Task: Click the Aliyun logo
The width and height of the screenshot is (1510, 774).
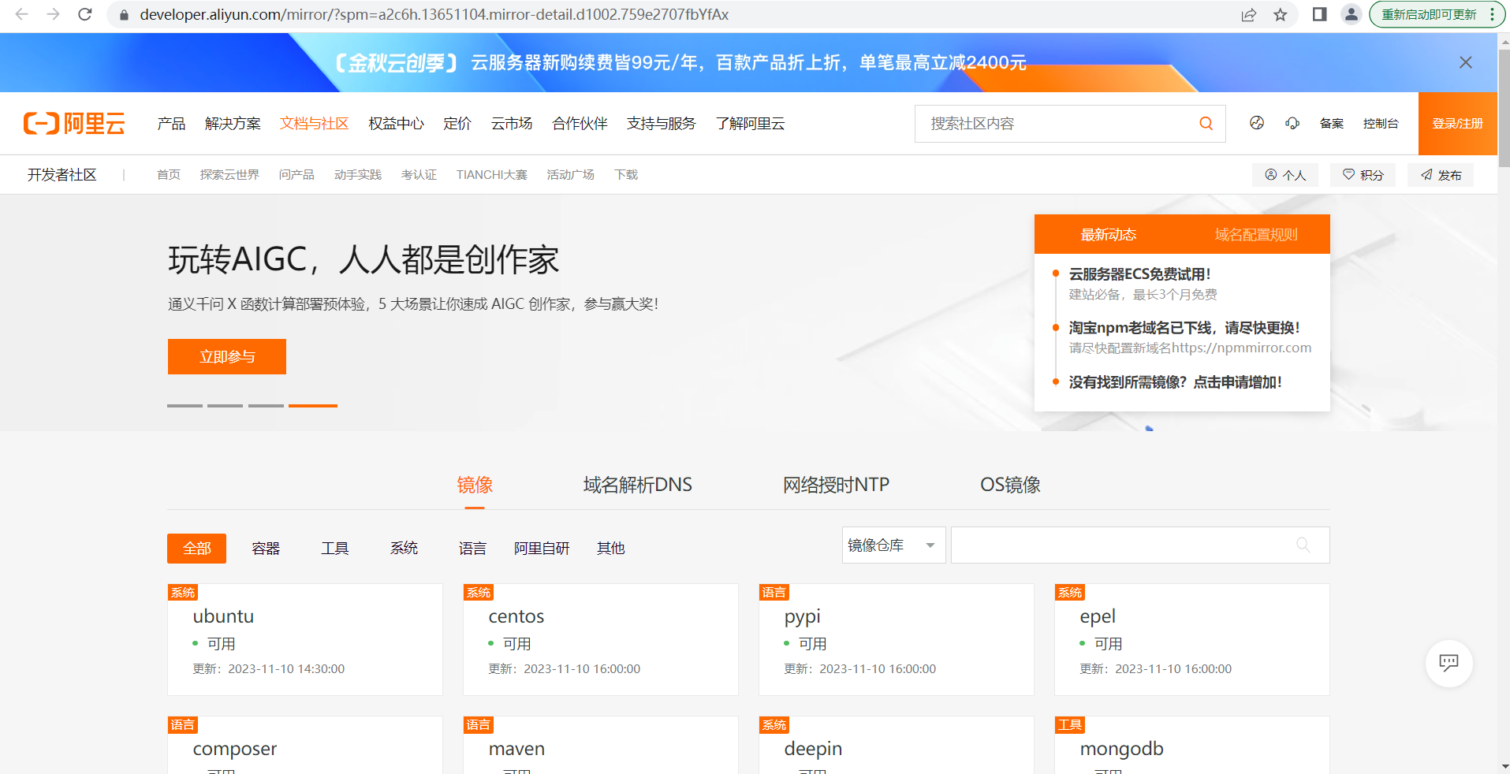Action: pyautogui.click(x=74, y=123)
